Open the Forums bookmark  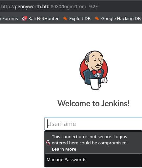pyautogui.click(x=9, y=18)
